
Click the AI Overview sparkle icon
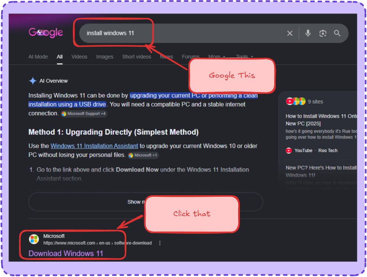tap(33, 81)
